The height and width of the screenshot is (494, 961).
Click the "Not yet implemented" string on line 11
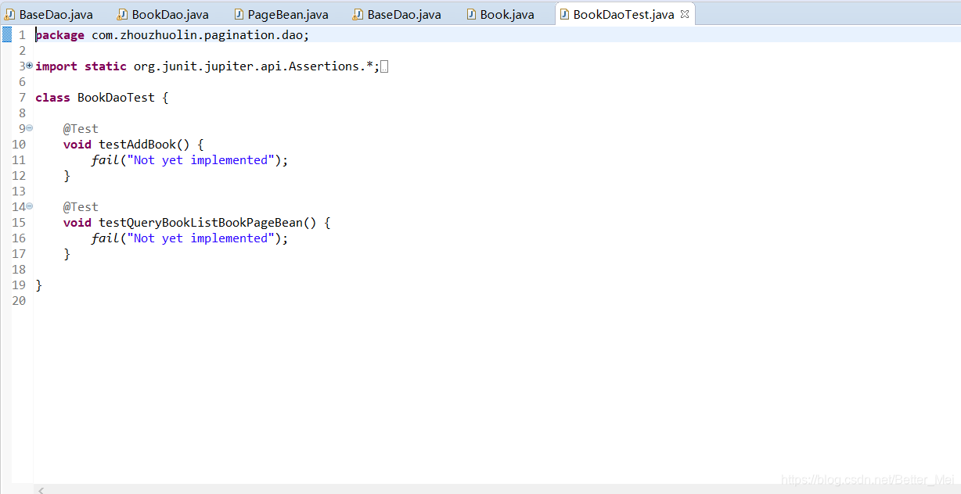pos(200,160)
